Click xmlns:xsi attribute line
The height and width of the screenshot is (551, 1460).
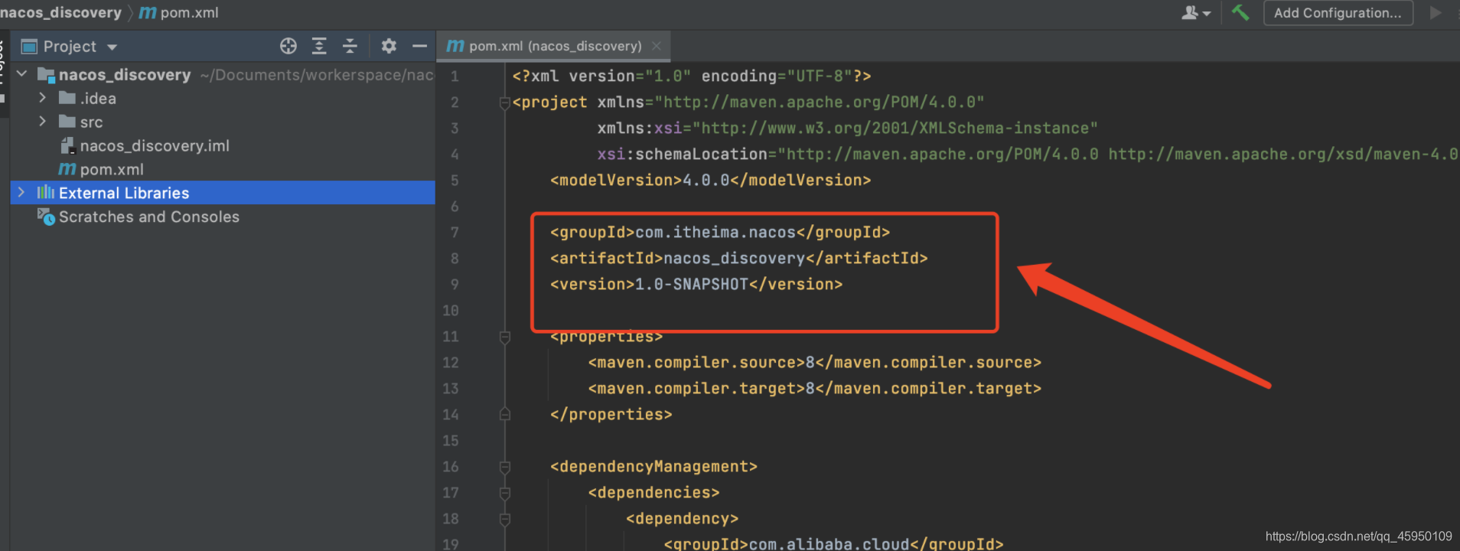(847, 129)
